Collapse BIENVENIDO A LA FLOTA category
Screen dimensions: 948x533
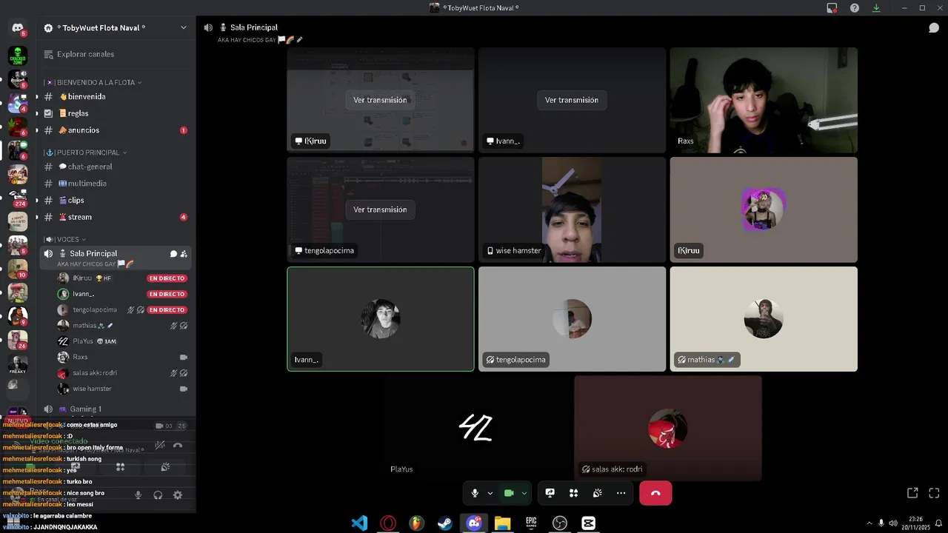pos(93,82)
